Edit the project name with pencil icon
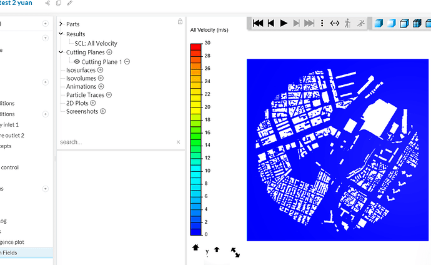Screen dimensions: 431x265 coord(69,3)
